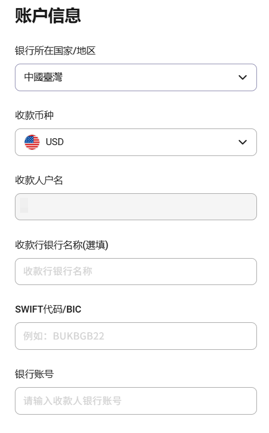
Task: Click the US flag icon beside USD
Action: tap(32, 142)
